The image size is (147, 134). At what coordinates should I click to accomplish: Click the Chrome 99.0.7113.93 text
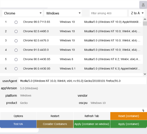pos(37,22)
